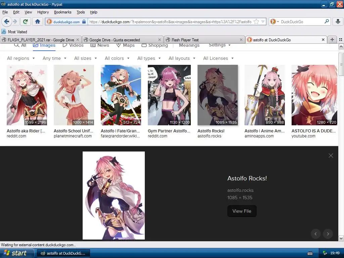Reload the page with the green refresh icon
Viewport: 344px width, 258px height.
click(x=25, y=21)
